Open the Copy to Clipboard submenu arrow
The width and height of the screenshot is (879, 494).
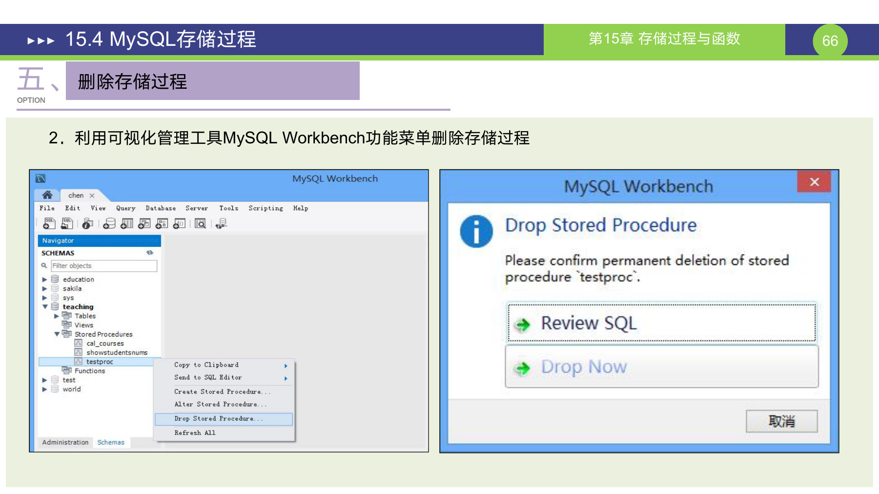point(286,366)
